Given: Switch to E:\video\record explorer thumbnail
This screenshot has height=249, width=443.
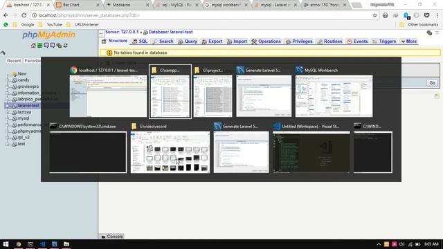Looking at the screenshot, I should 170,152.
